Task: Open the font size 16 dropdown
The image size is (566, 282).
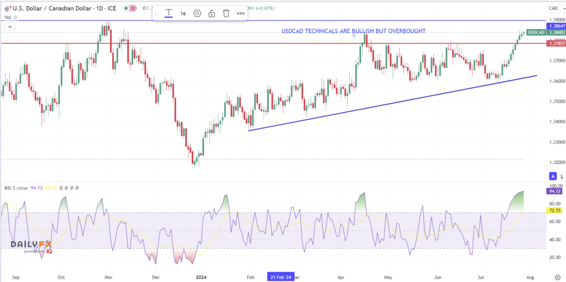Action: point(183,13)
